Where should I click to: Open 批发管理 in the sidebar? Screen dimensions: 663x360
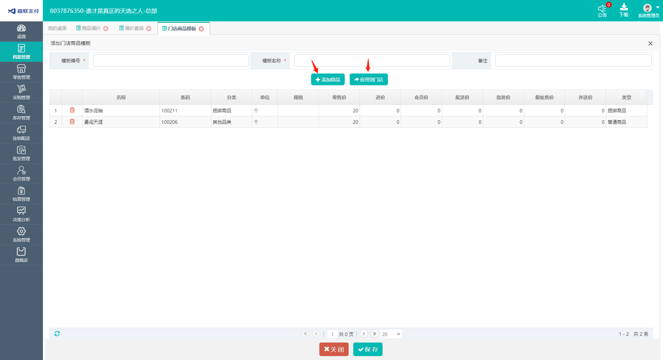pos(21,154)
